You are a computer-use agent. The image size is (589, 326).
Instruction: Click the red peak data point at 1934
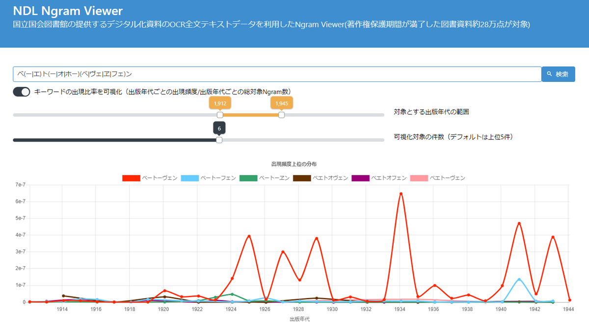pyautogui.click(x=401, y=194)
